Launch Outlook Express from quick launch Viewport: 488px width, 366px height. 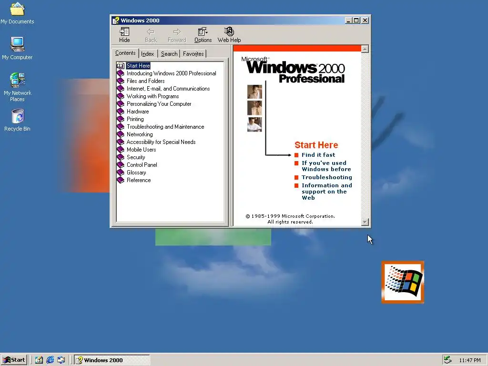coord(61,360)
